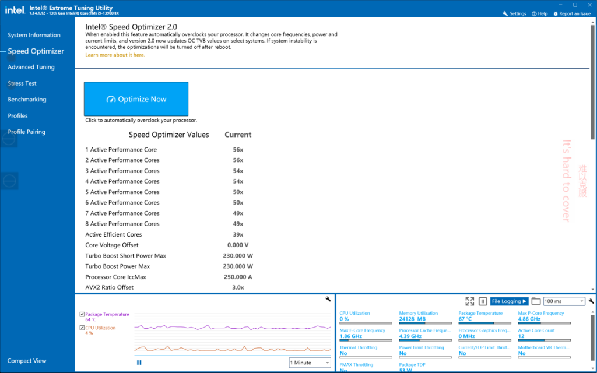
Task: Click the 3 Active Performance Cores row
Action: click(169, 171)
